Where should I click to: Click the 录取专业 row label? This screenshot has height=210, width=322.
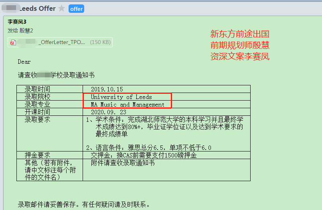click(37, 104)
